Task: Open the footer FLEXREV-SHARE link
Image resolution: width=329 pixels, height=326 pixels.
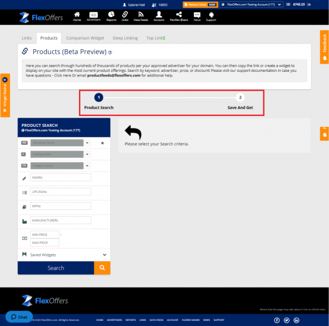Action: pyautogui.click(x=191, y=320)
